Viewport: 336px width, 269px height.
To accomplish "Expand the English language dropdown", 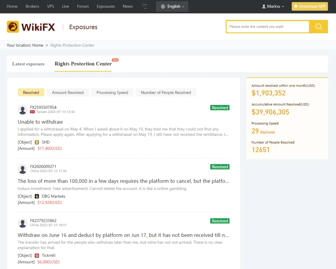I will pyautogui.click(x=172, y=6).
